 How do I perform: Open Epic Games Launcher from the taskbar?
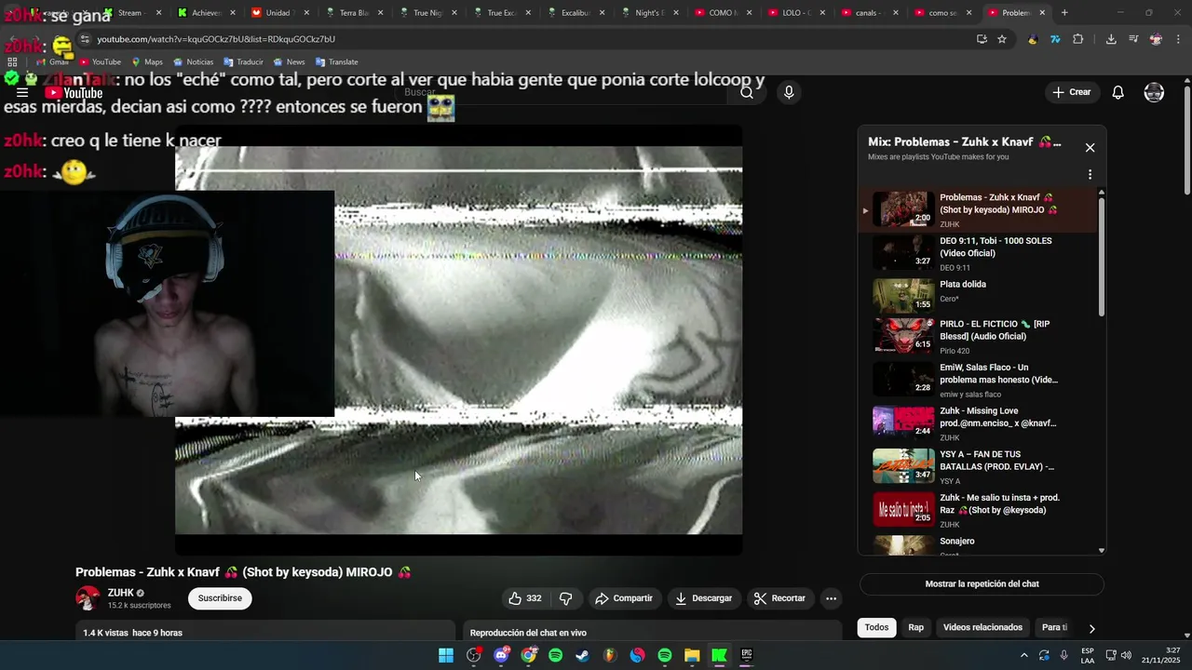click(746, 655)
